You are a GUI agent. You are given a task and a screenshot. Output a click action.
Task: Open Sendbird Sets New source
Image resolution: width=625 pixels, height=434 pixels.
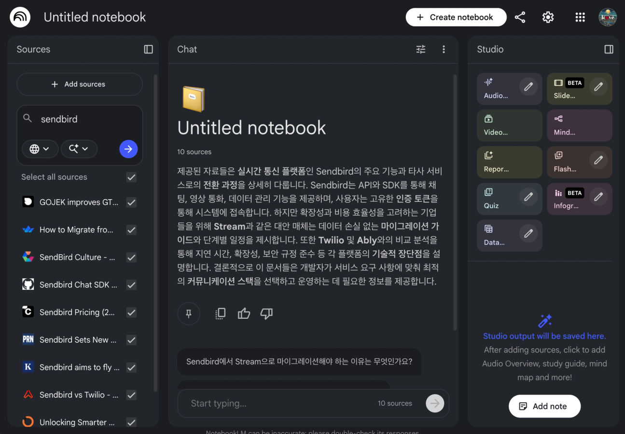(78, 340)
